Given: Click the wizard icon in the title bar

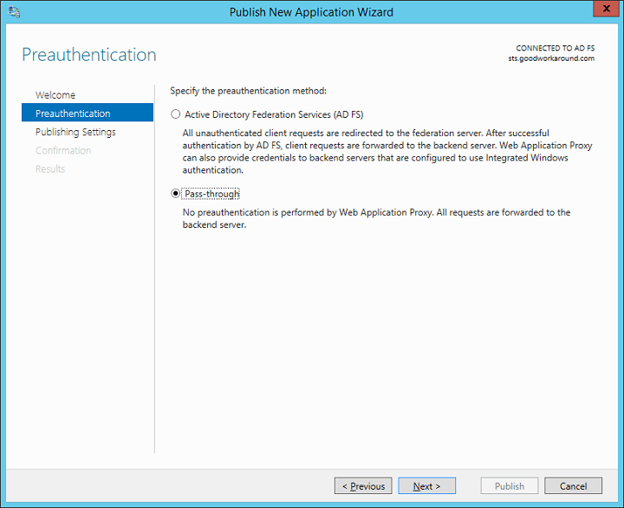Looking at the screenshot, I should pos(15,12).
